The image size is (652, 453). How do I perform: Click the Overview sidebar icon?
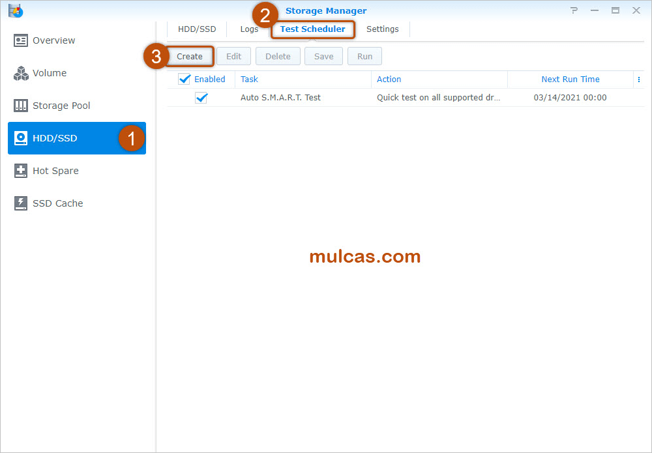(x=21, y=40)
